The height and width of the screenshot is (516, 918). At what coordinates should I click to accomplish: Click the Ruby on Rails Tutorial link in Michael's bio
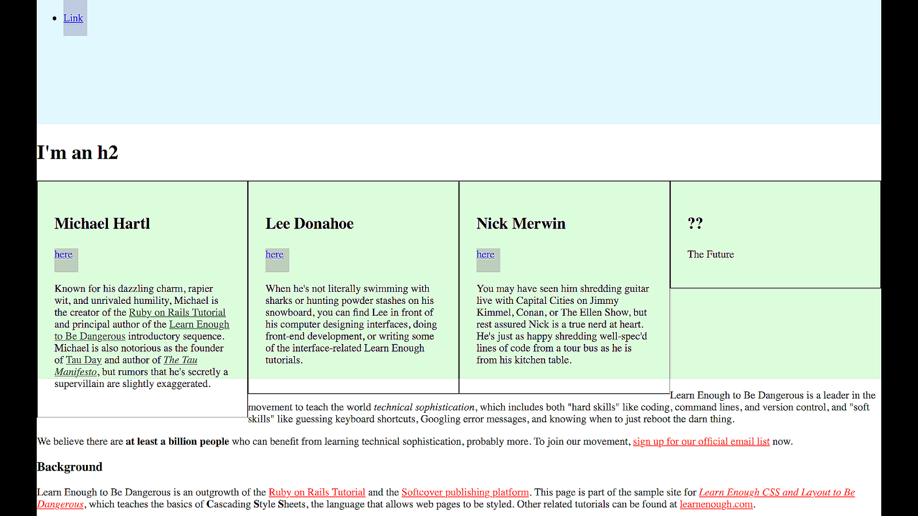point(177,312)
